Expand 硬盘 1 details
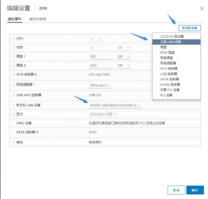Viewport: 208px width, 199px height. click(x=14, y=57)
